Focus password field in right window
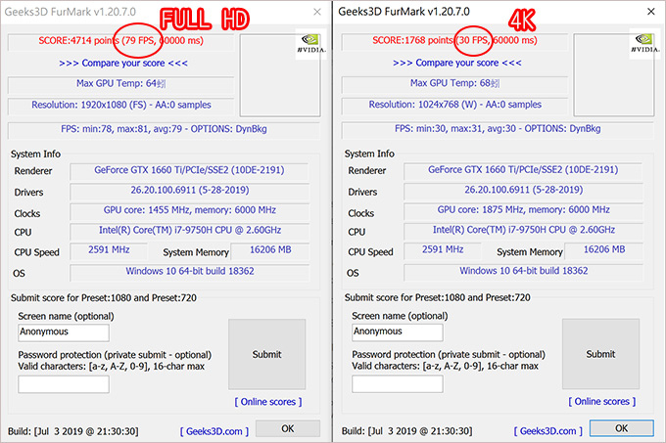This screenshot has height=443, width=666. point(397,384)
